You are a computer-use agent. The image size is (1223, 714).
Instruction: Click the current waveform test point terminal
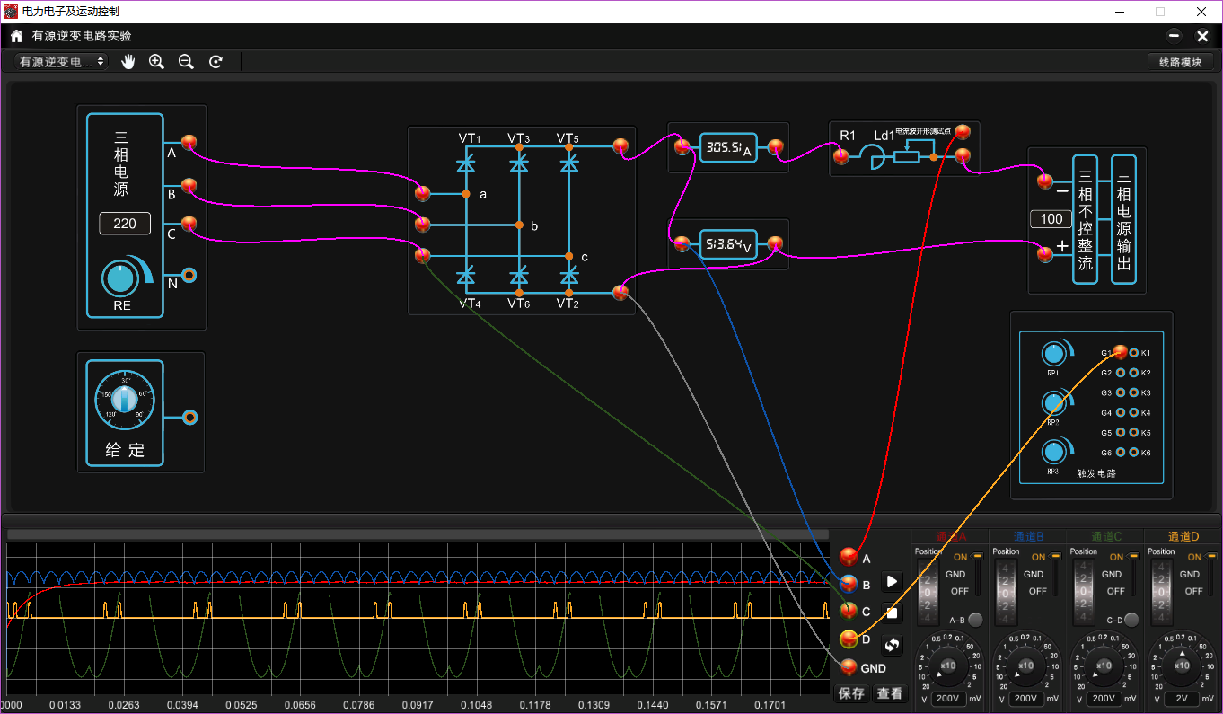click(963, 132)
